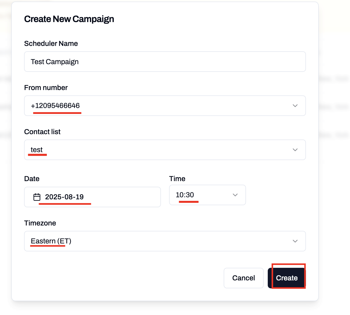Click the Date field showing 2025-08-19

coord(92,197)
